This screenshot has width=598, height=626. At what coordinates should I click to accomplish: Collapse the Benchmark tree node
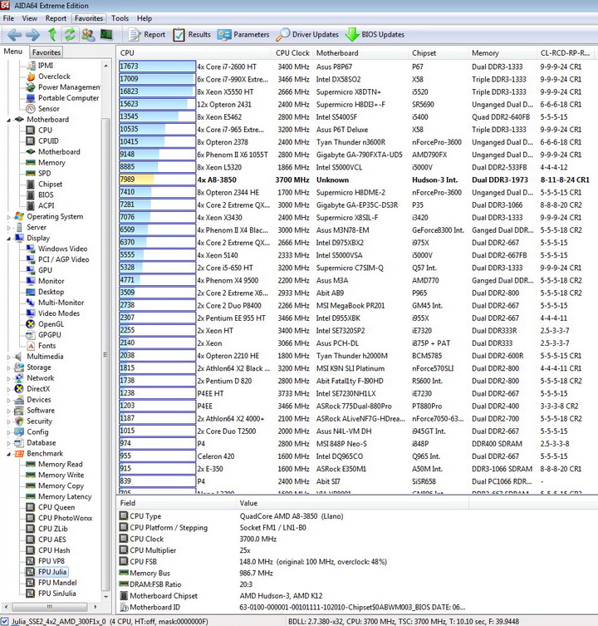8,454
